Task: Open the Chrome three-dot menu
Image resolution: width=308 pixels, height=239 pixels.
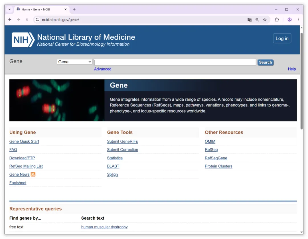Action: 298,20
